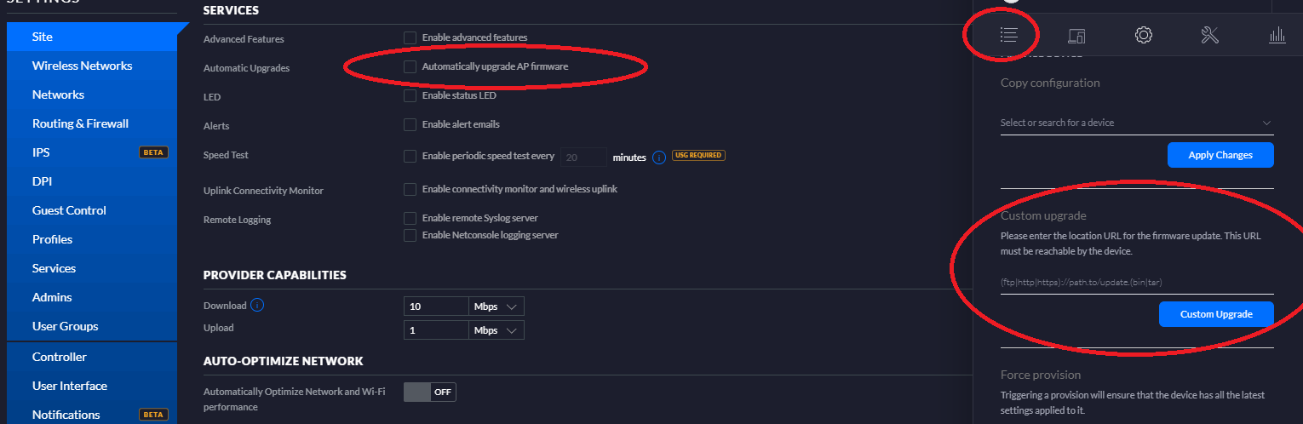Click the info icon beside speed test minutes
The height and width of the screenshot is (424, 1303).
click(x=658, y=158)
